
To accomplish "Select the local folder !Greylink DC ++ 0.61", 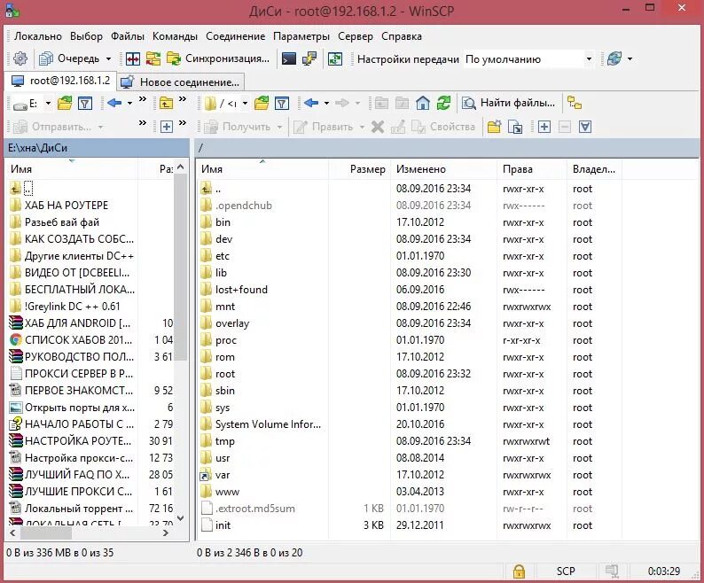I will 73,307.
